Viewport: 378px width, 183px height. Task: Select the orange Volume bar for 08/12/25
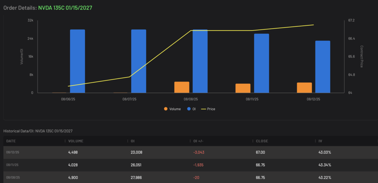(x=304, y=88)
